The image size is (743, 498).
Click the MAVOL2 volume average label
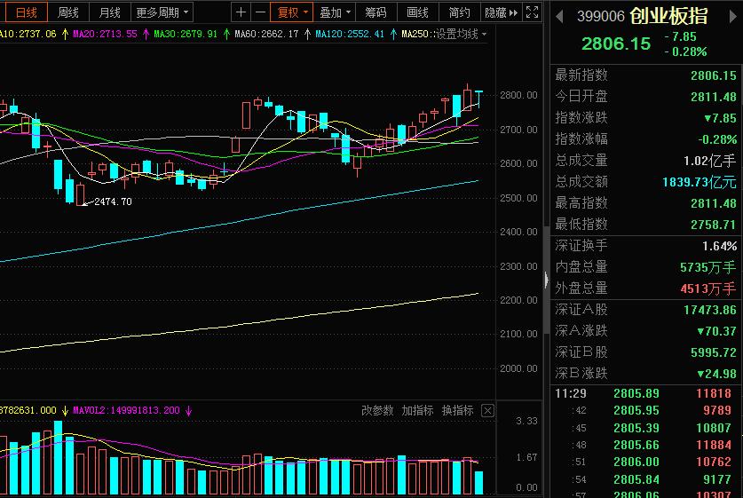pos(127,410)
